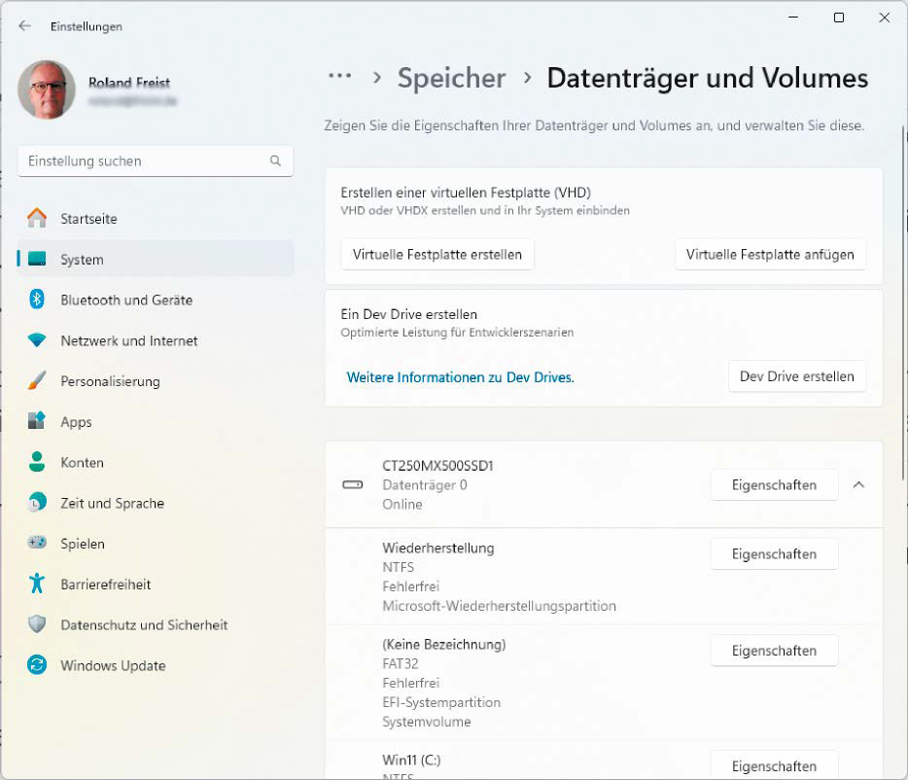Click the Apps icon in sidebar
This screenshot has height=780, width=908.
(37, 421)
